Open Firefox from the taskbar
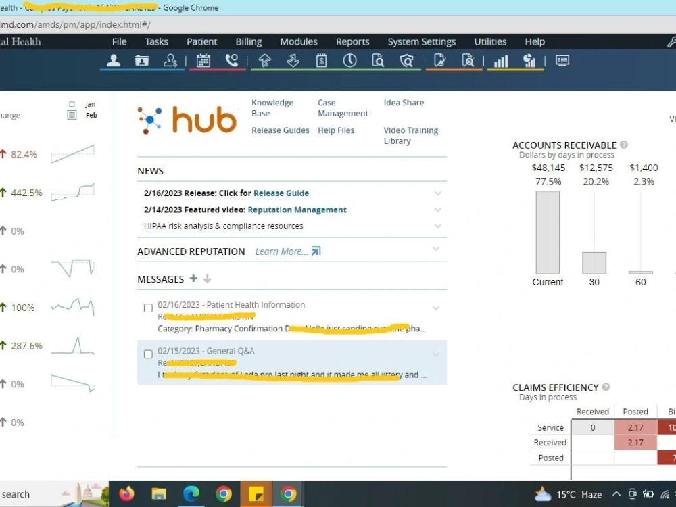The height and width of the screenshot is (507, 676). [x=127, y=494]
